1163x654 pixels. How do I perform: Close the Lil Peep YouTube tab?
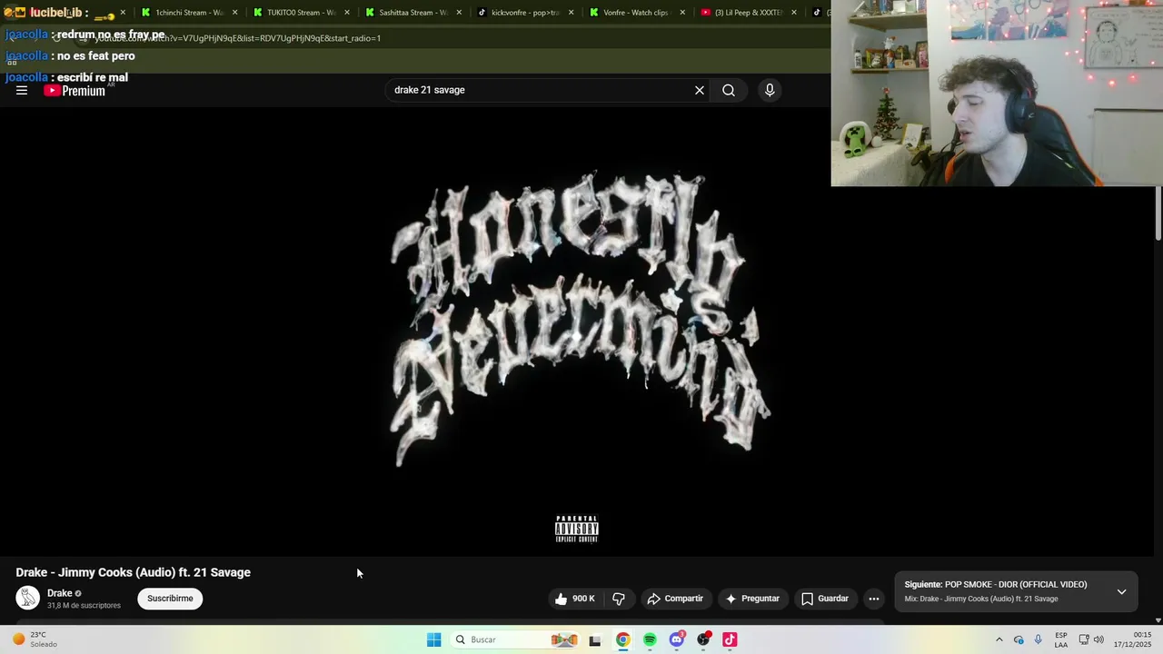794,13
